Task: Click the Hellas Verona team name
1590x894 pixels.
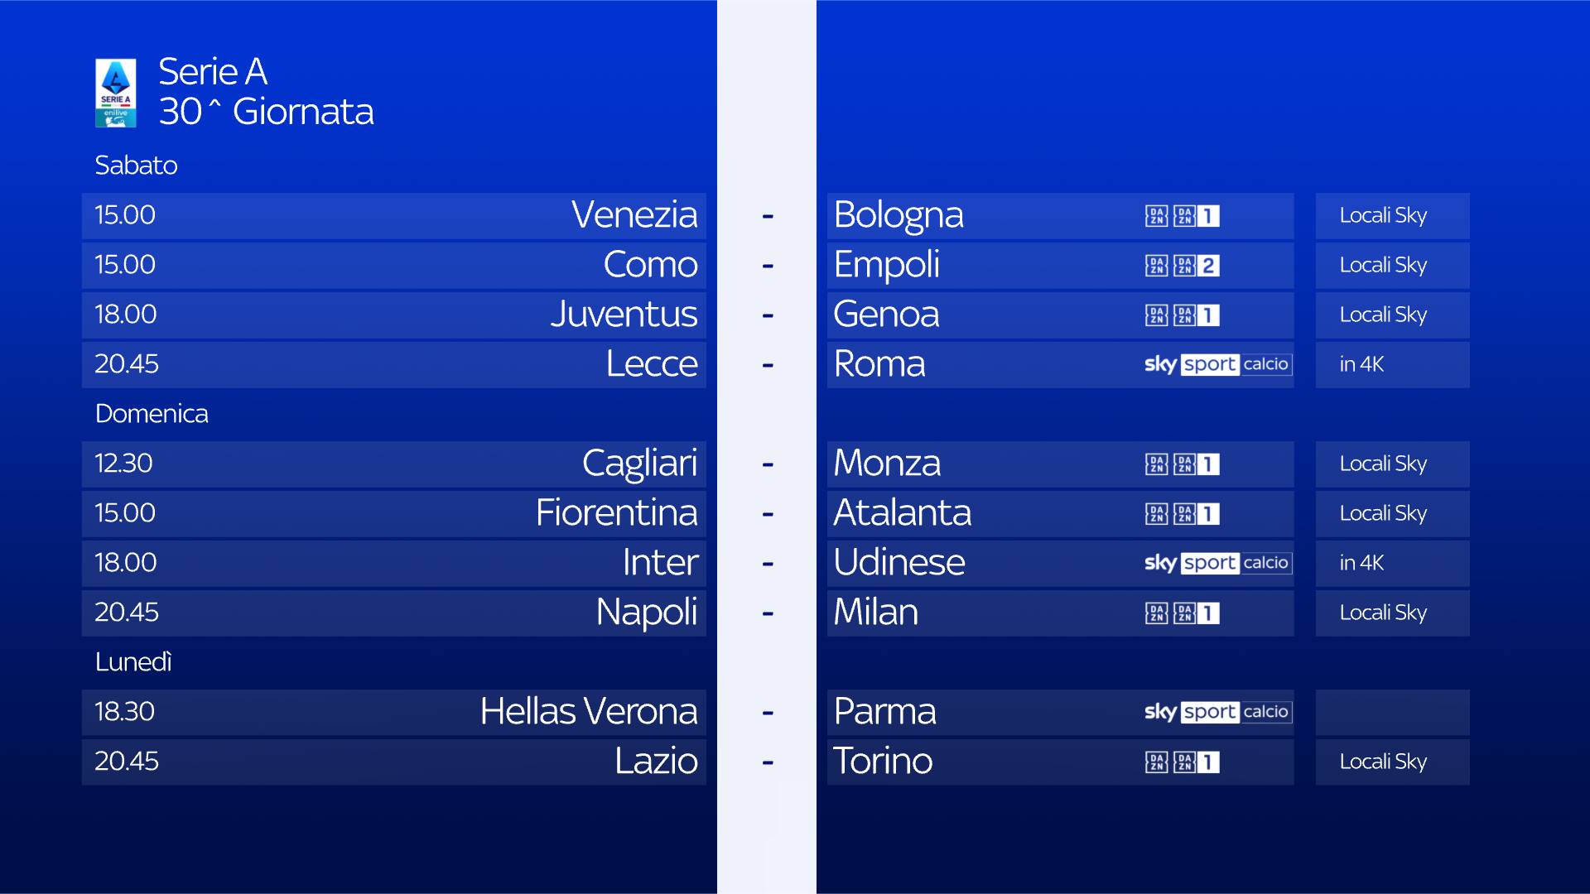Action: point(588,712)
